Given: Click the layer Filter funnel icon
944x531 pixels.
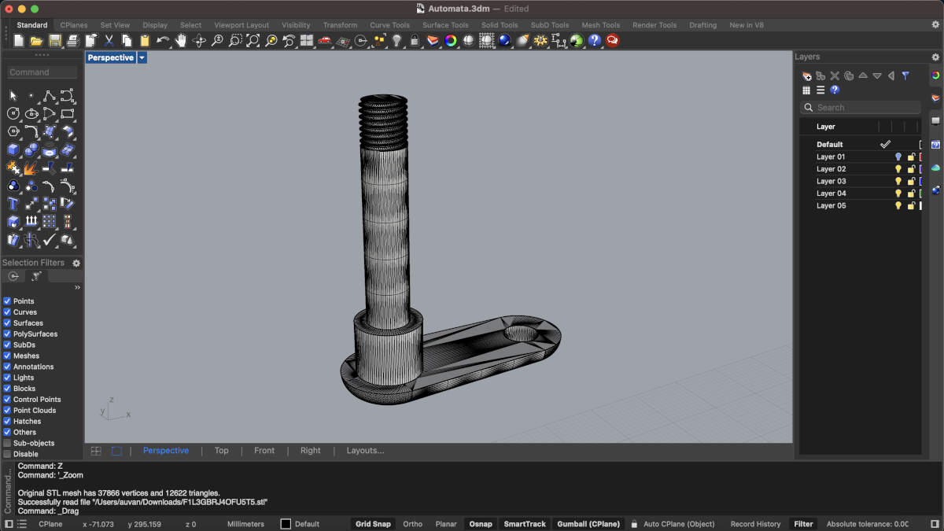Looking at the screenshot, I should pos(905,76).
